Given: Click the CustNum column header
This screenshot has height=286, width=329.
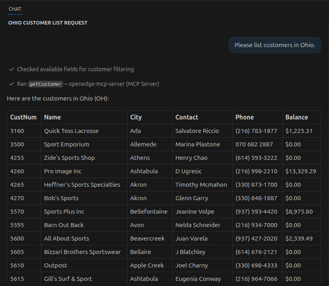Looking at the screenshot, I should tap(23, 117).
